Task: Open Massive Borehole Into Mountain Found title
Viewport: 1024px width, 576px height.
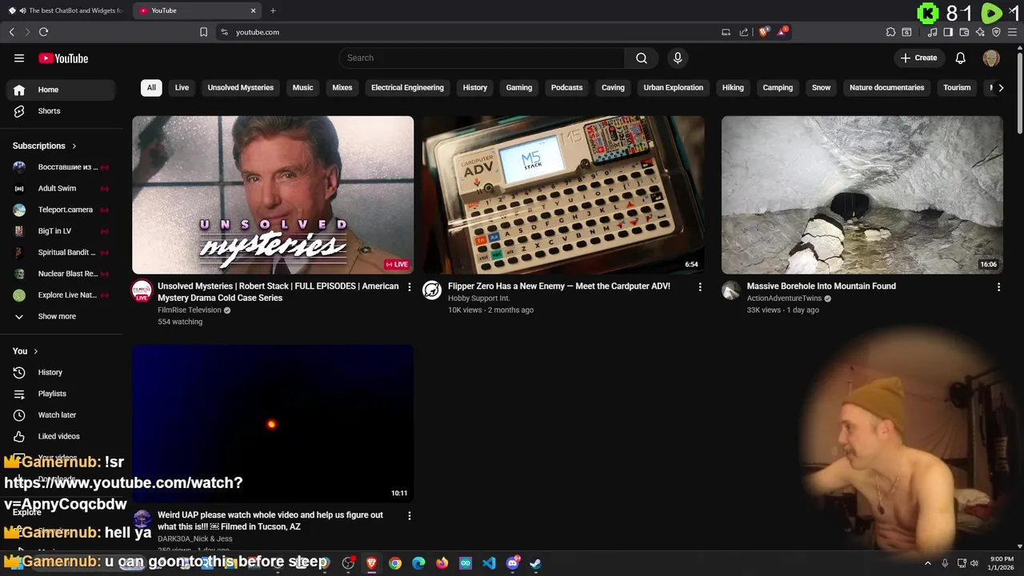Action: coord(821,286)
